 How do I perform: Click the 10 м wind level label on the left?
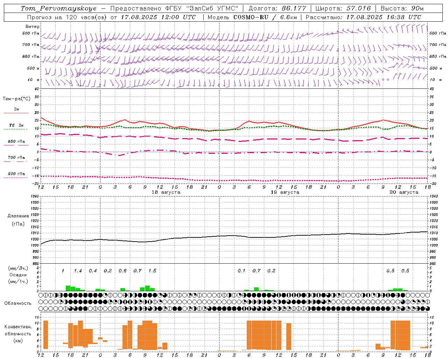[34, 80]
